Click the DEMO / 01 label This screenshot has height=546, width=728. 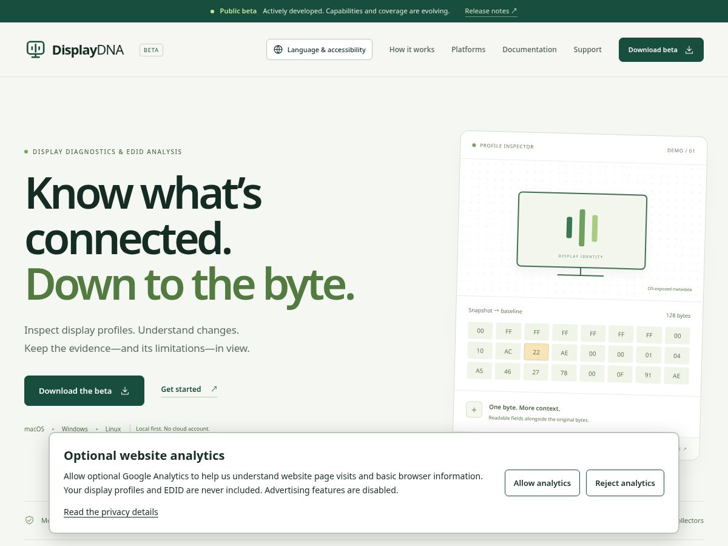click(681, 150)
